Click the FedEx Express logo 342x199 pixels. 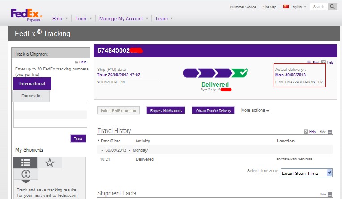(x=26, y=15)
